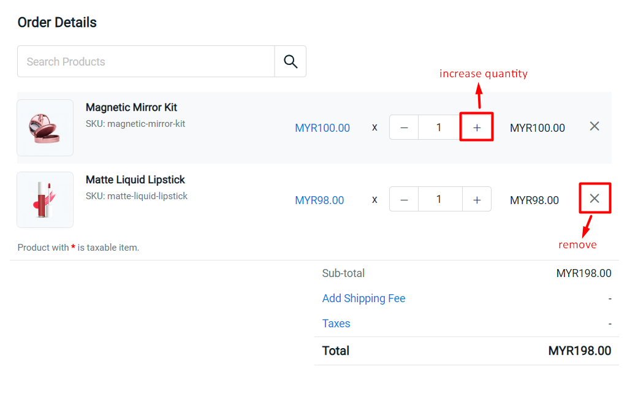Open the Taxes option
Screen dimensions: 627x399
pos(336,324)
